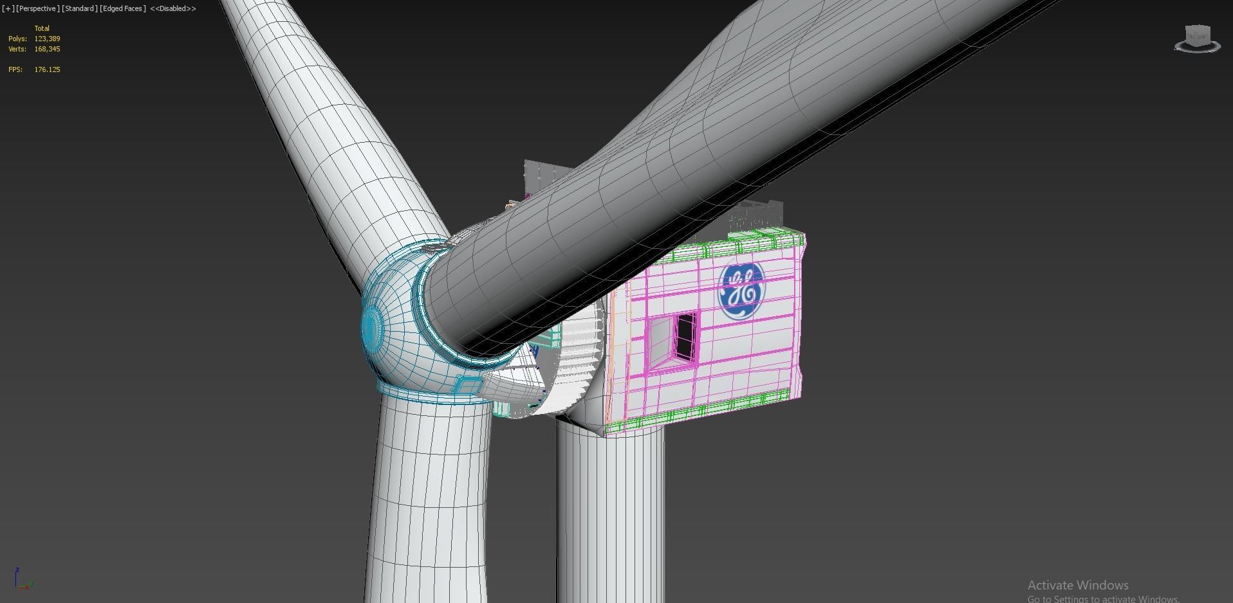Click the Verts count value 168,345

coord(47,49)
